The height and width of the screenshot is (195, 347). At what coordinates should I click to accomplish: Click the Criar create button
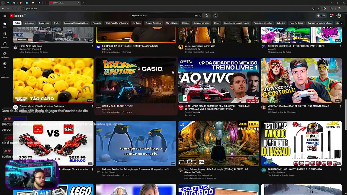321,16
